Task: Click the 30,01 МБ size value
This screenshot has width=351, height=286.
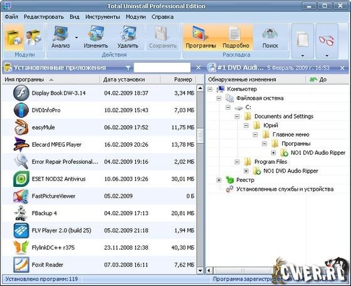Action: click(182, 179)
